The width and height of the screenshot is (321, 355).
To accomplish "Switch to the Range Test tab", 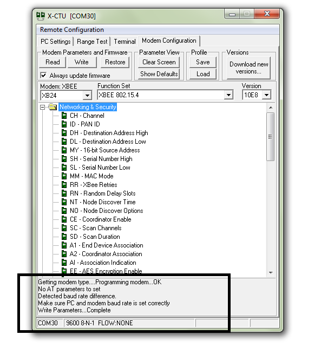I will coord(92,42).
